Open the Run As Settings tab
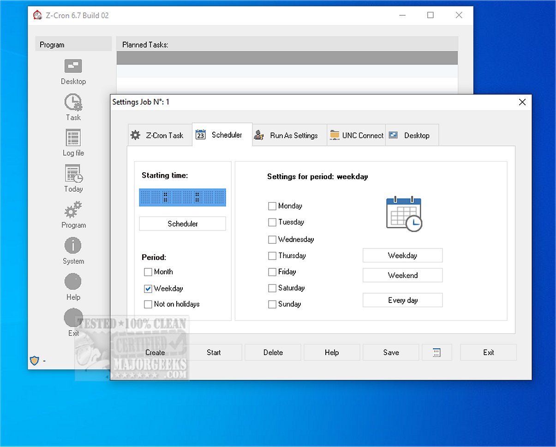This screenshot has height=447, width=556. [289, 135]
